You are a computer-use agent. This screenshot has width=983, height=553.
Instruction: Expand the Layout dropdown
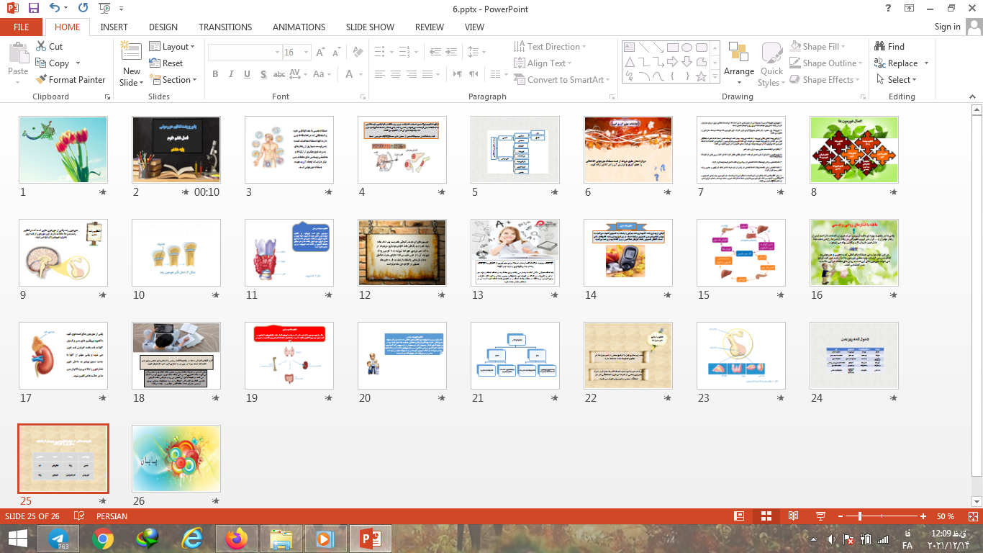[x=172, y=47]
